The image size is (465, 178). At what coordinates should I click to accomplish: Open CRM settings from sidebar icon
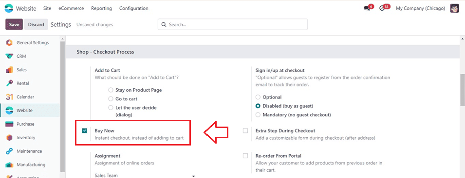point(9,56)
